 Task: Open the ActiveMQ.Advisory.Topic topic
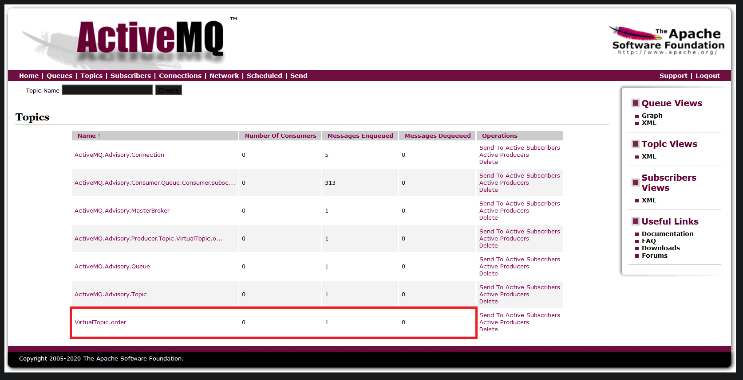pyautogui.click(x=111, y=295)
